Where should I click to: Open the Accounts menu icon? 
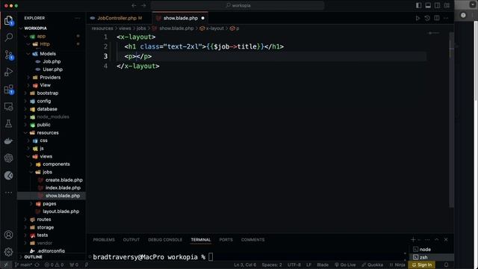point(8,235)
